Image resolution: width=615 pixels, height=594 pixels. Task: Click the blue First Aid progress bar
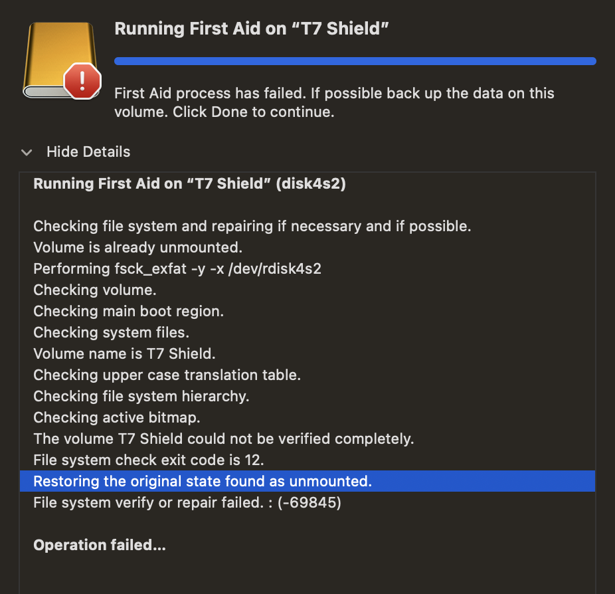click(355, 61)
